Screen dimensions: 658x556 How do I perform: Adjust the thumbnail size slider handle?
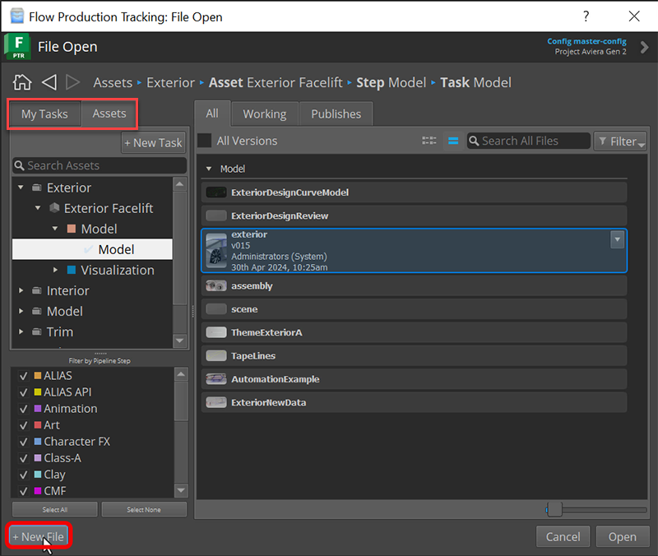(554, 509)
